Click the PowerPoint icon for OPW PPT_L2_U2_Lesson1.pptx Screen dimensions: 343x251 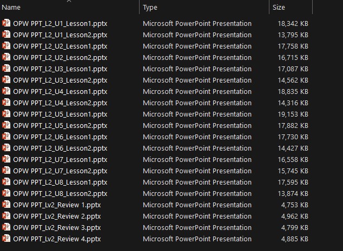coord(6,46)
